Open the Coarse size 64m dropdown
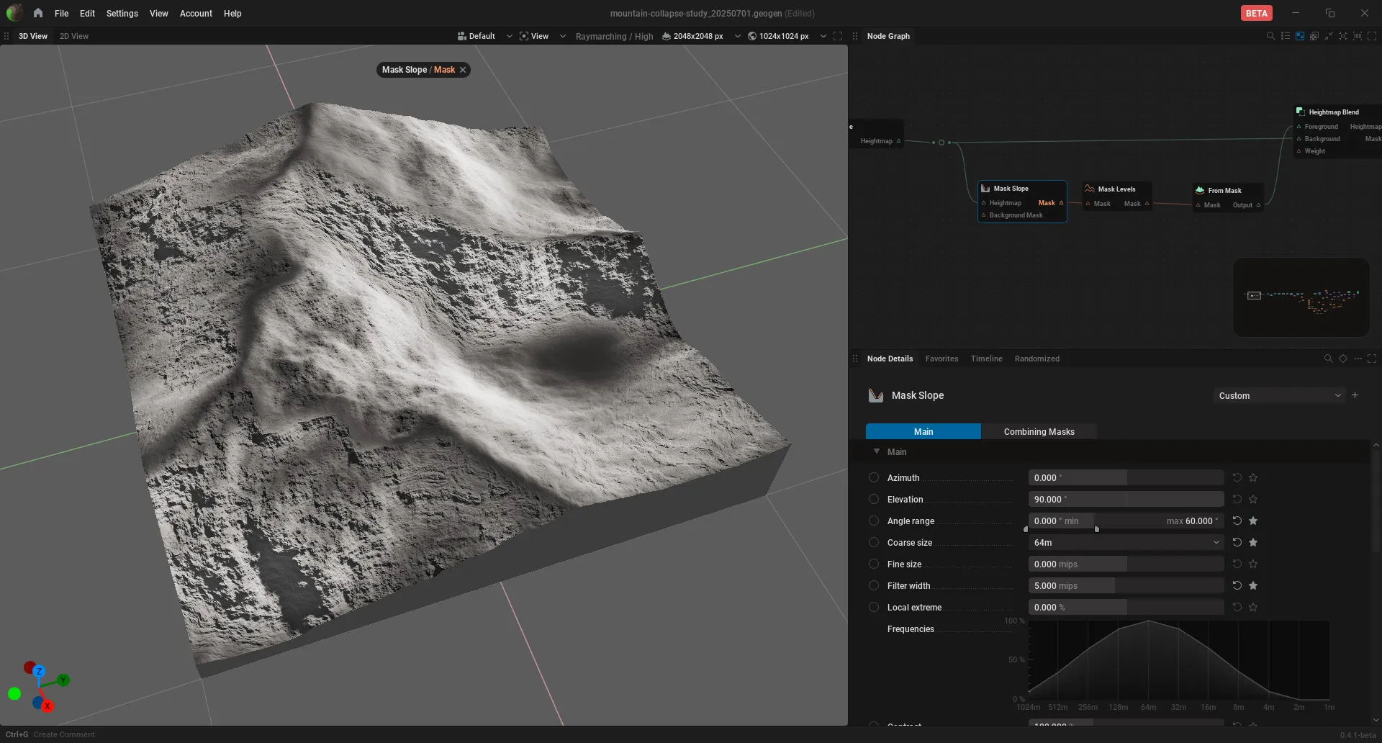 point(1126,542)
